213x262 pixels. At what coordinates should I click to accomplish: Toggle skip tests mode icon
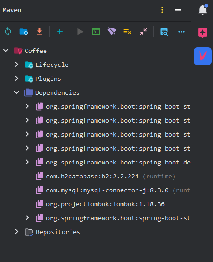(x=127, y=32)
